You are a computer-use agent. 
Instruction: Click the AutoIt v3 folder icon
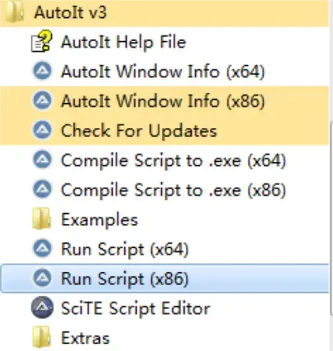pyautogui.click(x=15, y=13)
